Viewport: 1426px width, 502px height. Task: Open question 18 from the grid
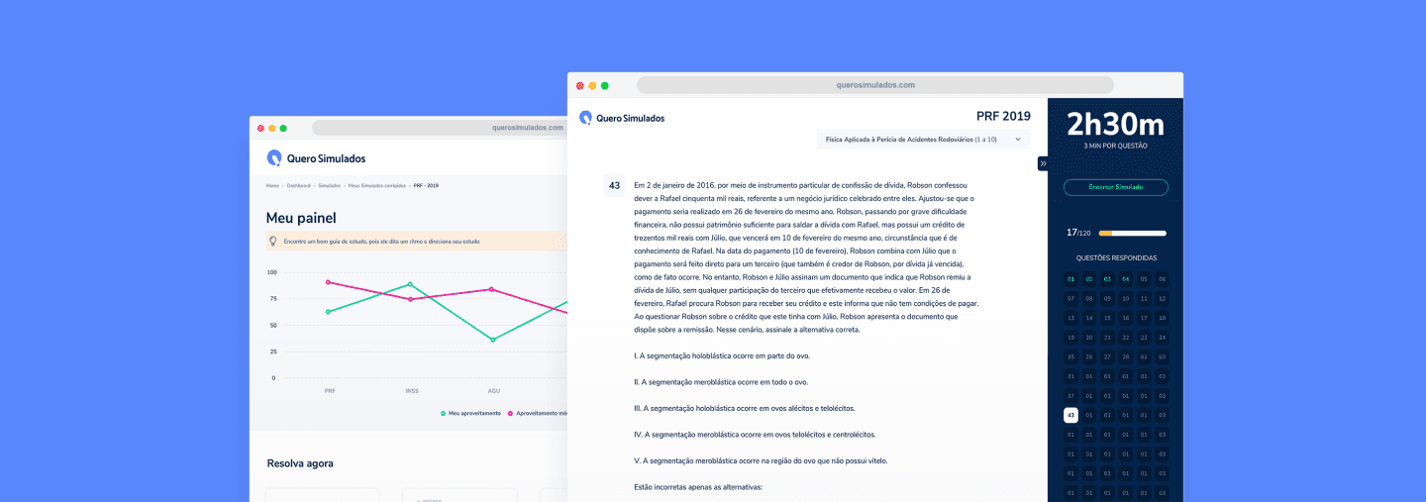1163,318
